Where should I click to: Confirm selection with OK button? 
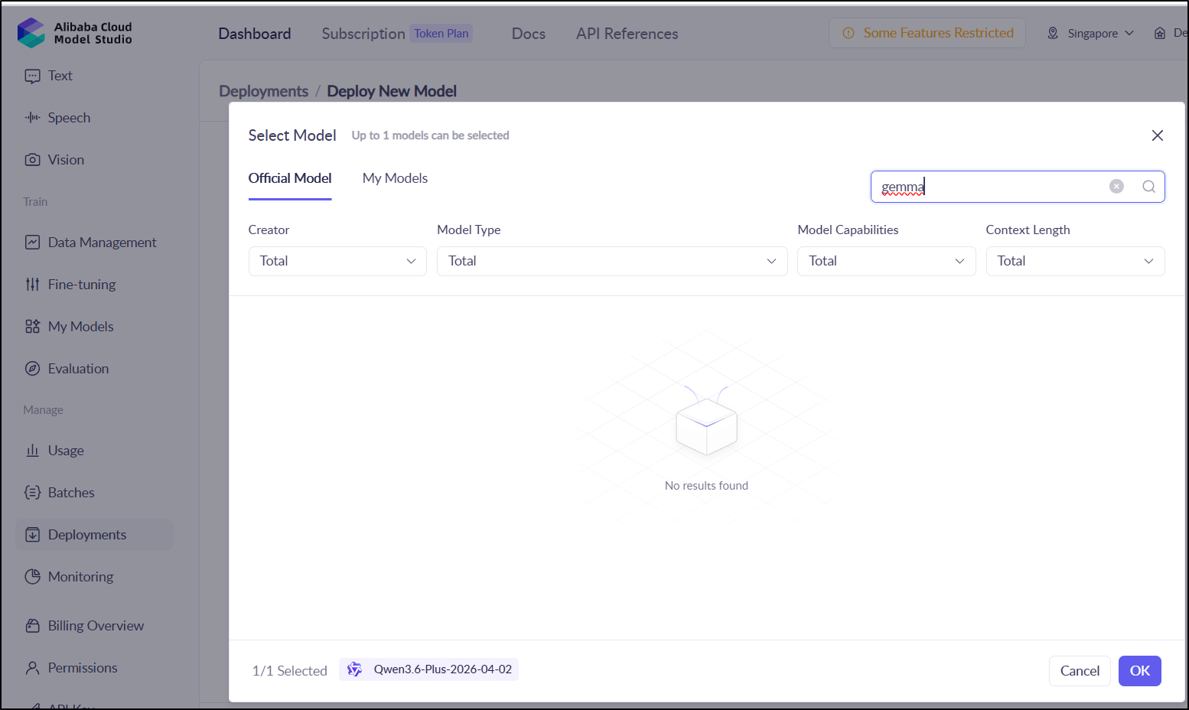tap(1140, 671)
